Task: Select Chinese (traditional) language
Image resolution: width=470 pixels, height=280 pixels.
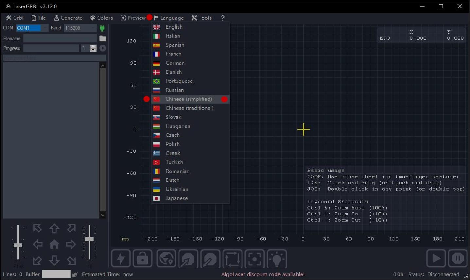Action: (x=190, y=108)
